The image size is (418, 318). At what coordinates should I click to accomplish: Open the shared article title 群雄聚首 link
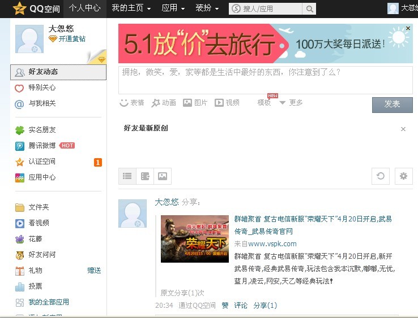(313, 225)
